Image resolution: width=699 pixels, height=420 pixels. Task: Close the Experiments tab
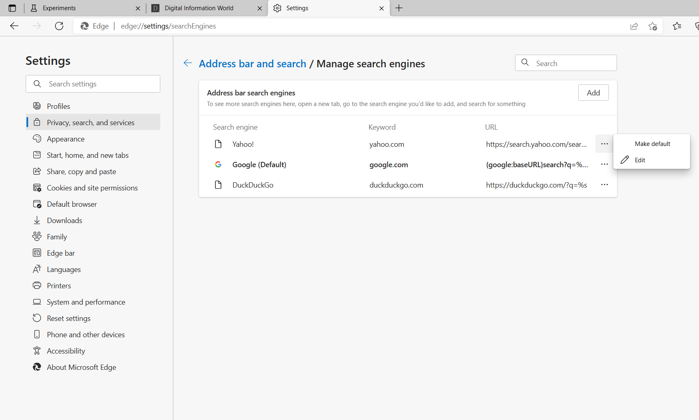(x=138, y=8)
